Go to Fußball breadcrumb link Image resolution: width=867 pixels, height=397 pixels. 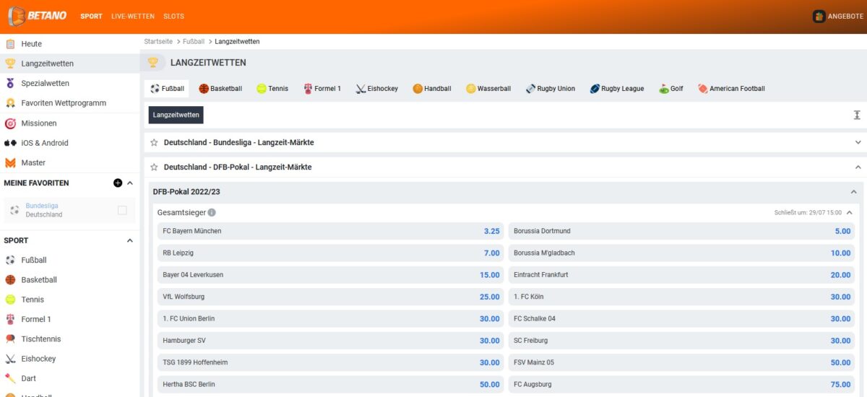(194, 41)
